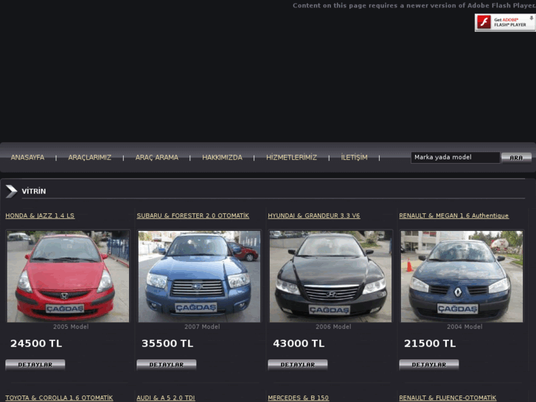Click the Flash Player version warning text
The width and height of the screenshot is (536, 402).
coord(414,5)
